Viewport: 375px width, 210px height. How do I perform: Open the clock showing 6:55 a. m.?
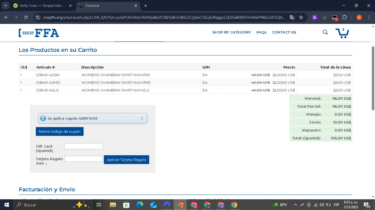351,205
